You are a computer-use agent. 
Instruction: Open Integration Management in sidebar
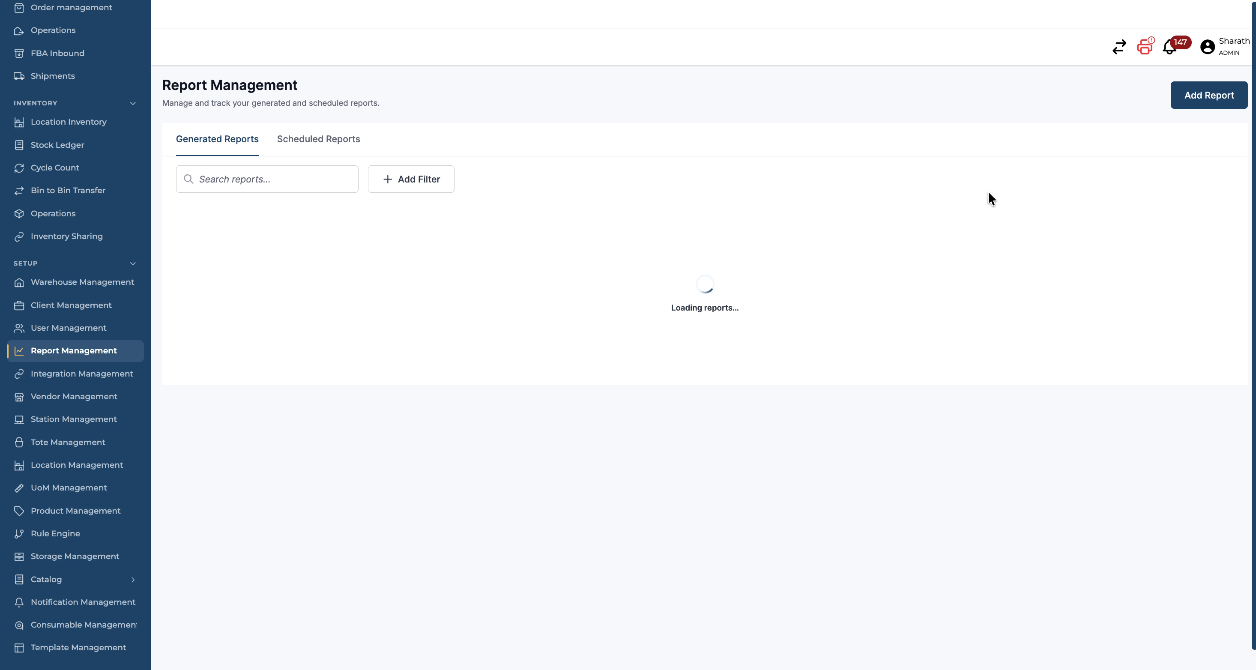[75, 374]
